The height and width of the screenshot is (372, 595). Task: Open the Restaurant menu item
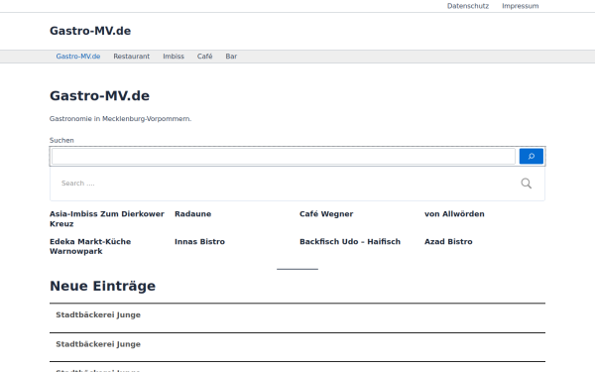[131, 57]
